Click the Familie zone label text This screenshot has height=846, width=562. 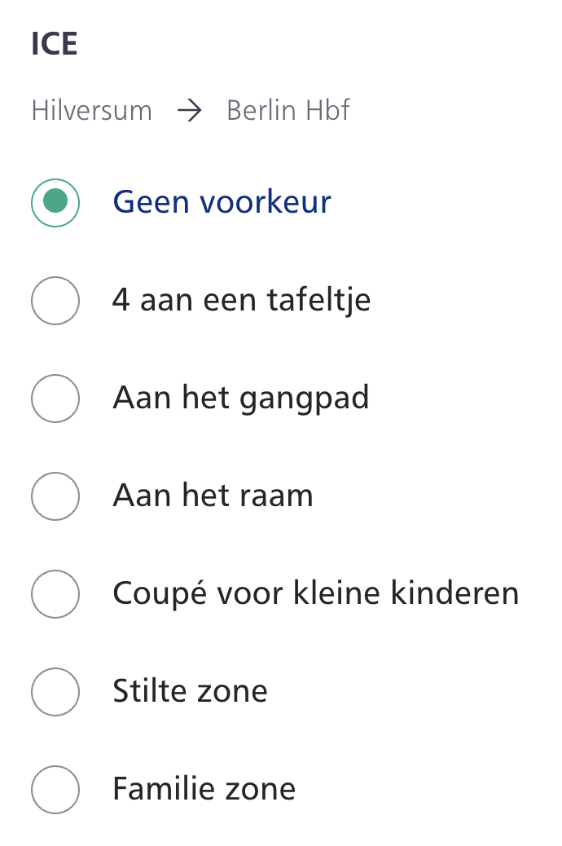pyautogui.click(x=204, y=789)
